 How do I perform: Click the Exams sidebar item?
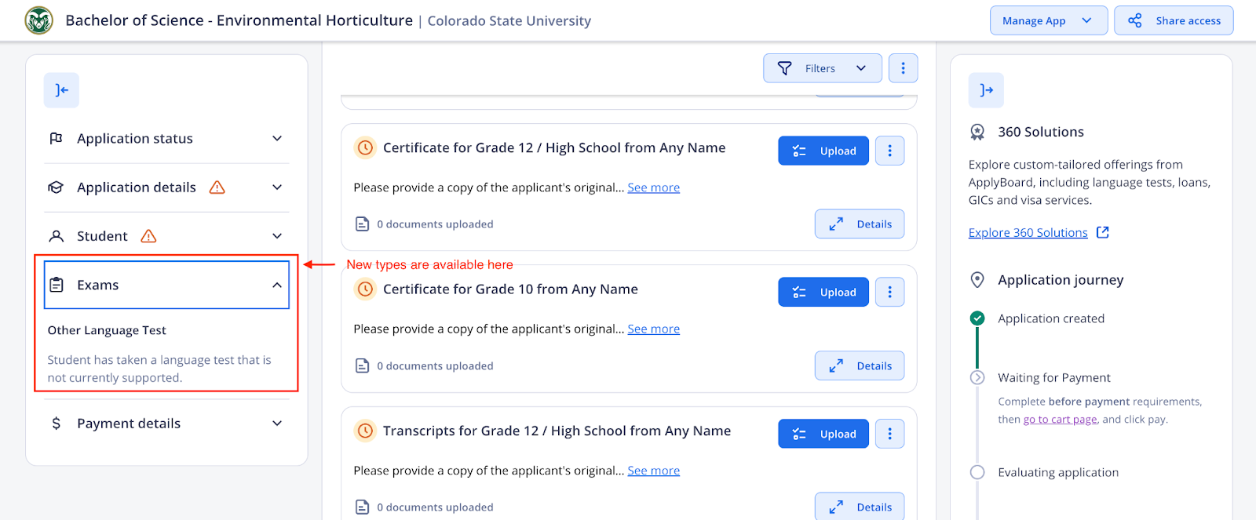[166, 285]
